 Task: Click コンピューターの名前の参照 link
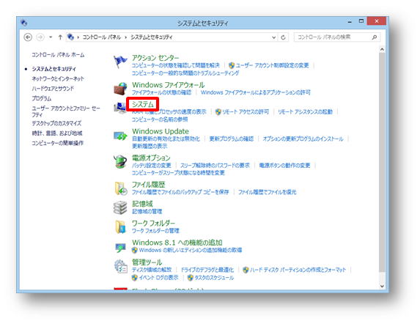160,119
